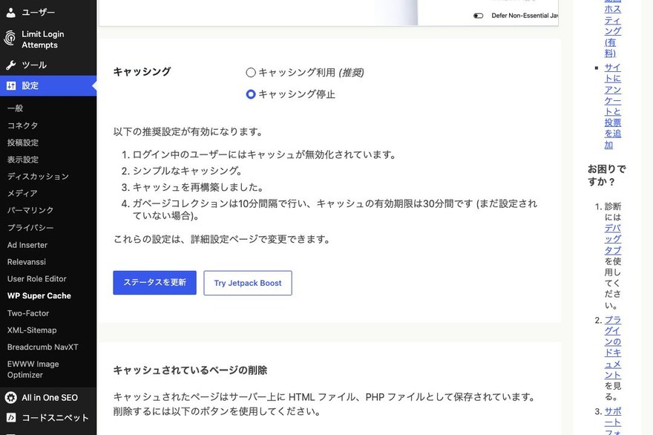Click the お困りですか？ heading
The height and width of the screenshot is (435, 653).
click(607, 175)
